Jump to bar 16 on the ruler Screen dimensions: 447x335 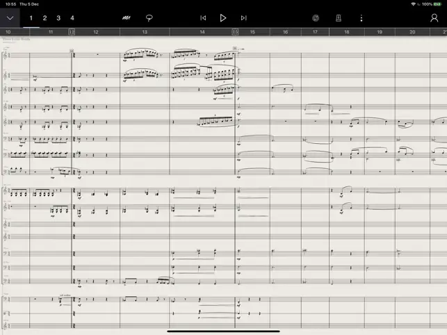285,32
